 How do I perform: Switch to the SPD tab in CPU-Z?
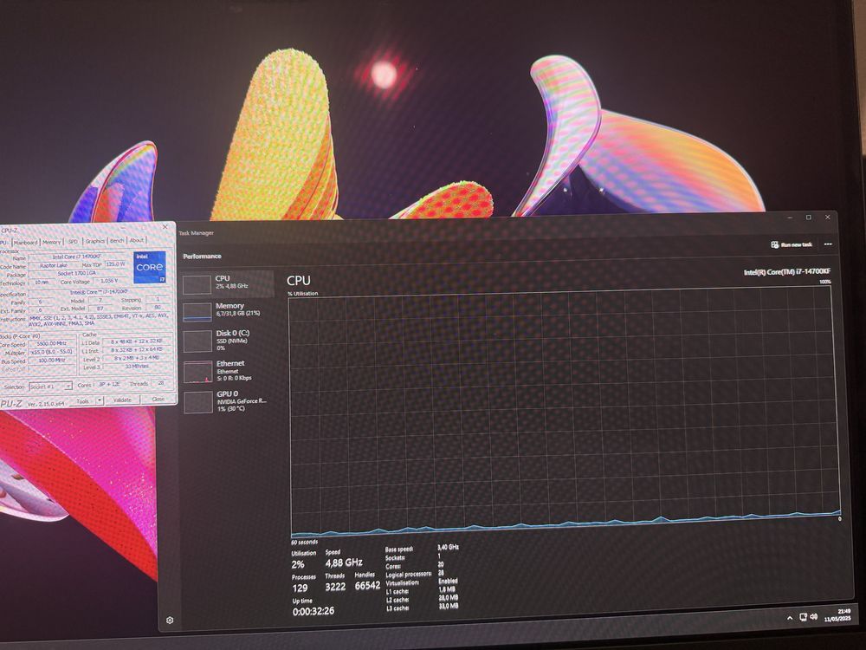73,242
